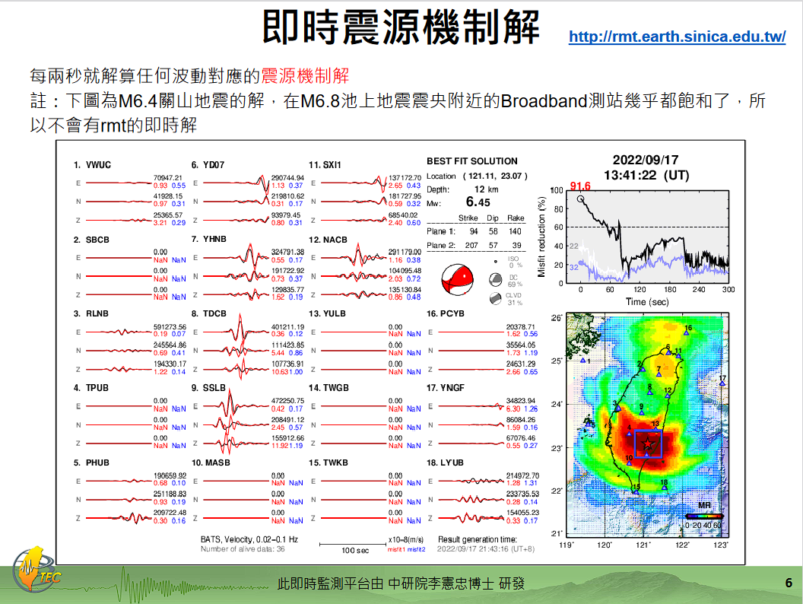Click the BATS, Velocity, 0.02–0.1 Hz caption

(249, 539)
